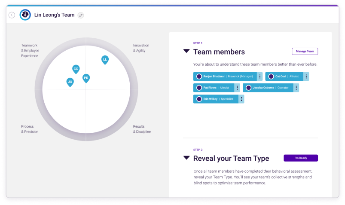Viewport: 345px width, 205px height.
Task: Select the LL pin on the chart
Action: [x=105, y=60]
